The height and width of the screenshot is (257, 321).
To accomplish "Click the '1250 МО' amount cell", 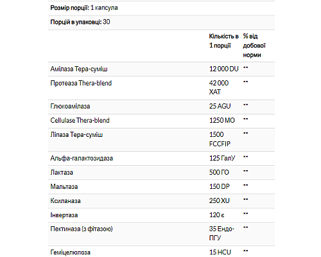I will coord(222,120).
